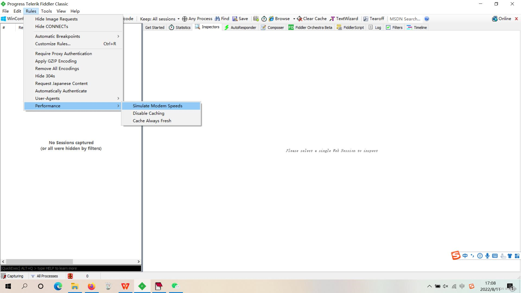Click the blue help icon beside MSDN Search
The height and width of the screenshot is (293, 521).
427,19
